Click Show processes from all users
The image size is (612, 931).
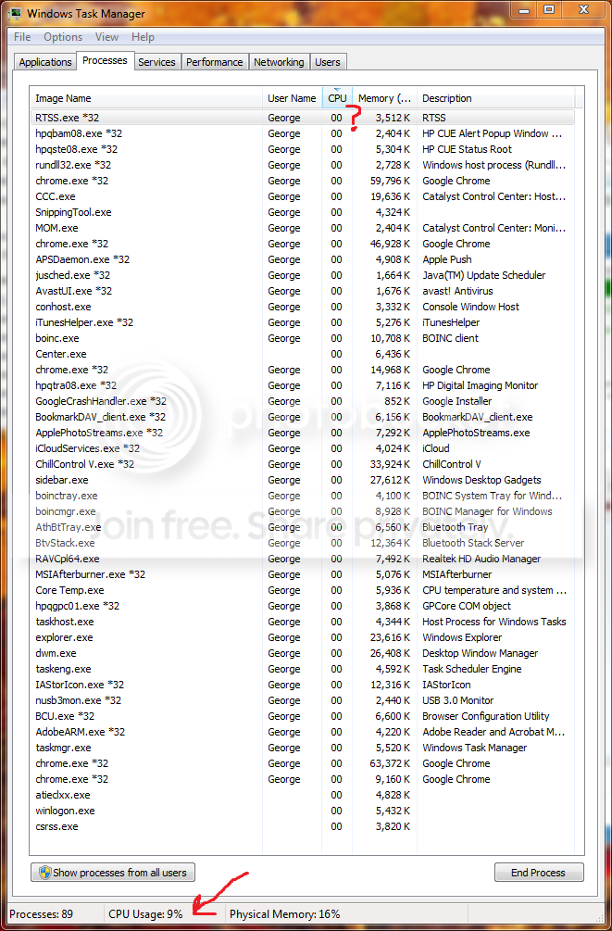click(113, 873)
